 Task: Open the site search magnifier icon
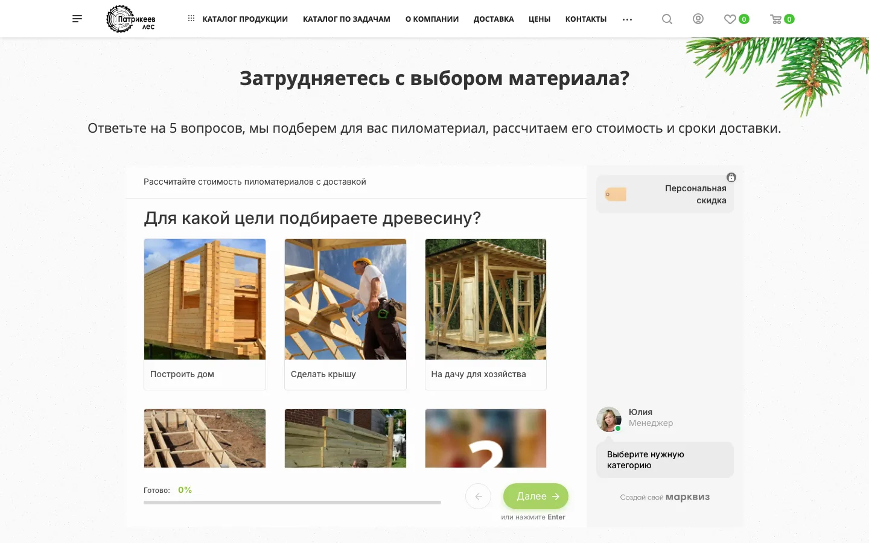[667, 19]
